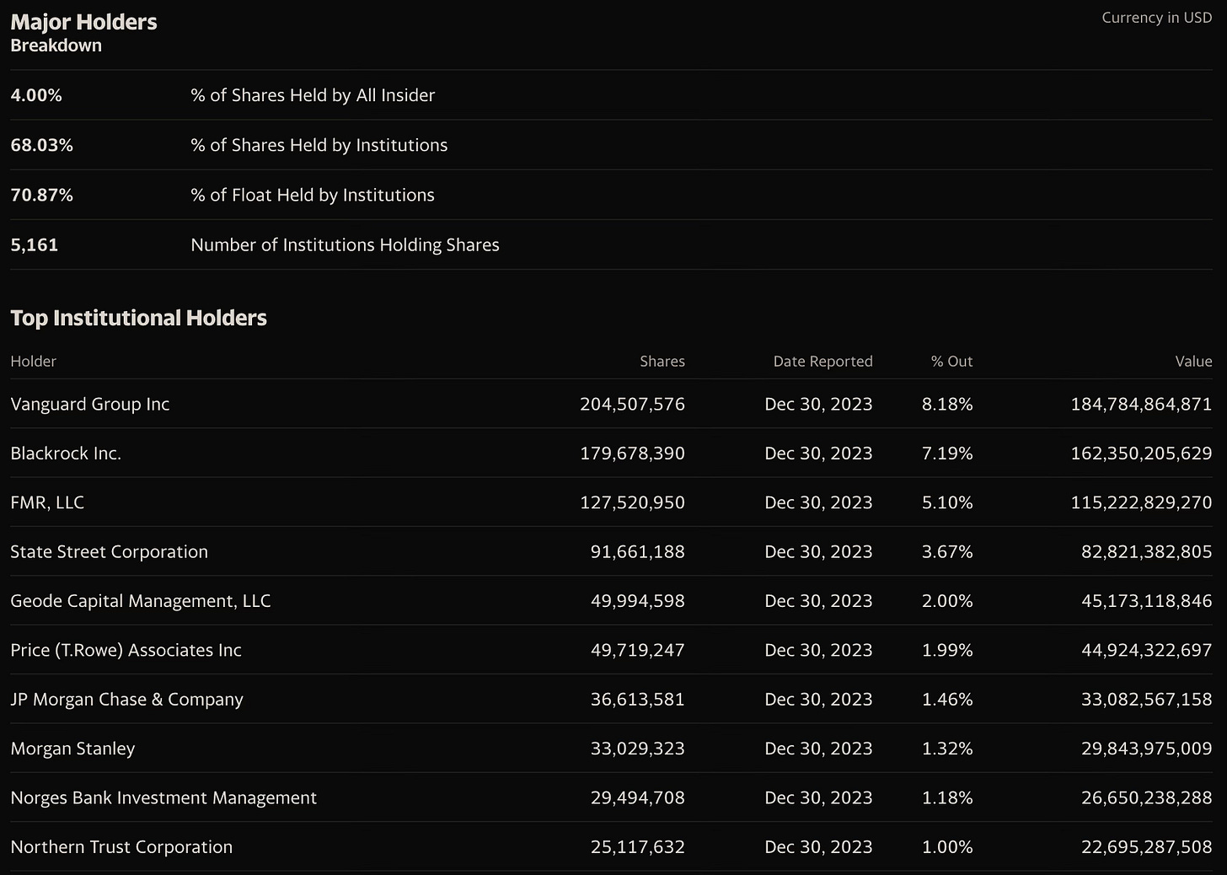Select Price (T.Rowe) Associates Inc holder
Screen dimensions: 1227x875
126,650
